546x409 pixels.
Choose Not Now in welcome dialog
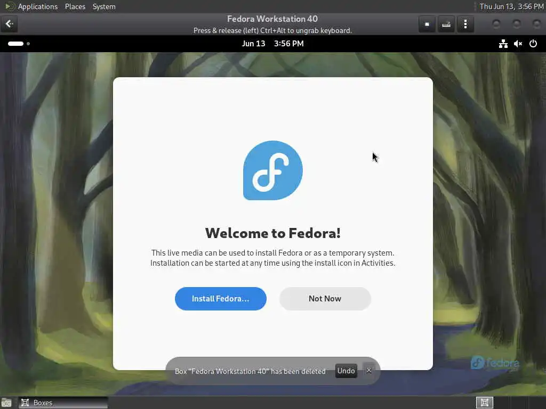(325, 299)
